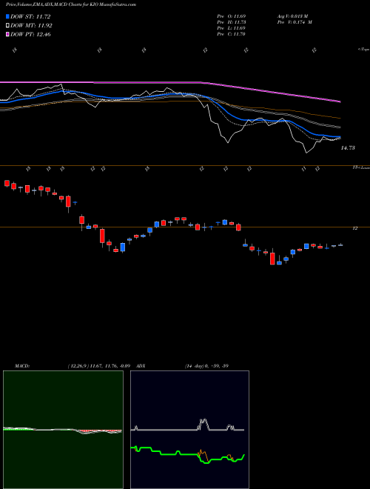The width and height of the screenshot is (370, 489).
Task: Click the '(12,26,9) 11.67, 11.76, -0.09' MACD readout
Action: (x=98, y=366)
